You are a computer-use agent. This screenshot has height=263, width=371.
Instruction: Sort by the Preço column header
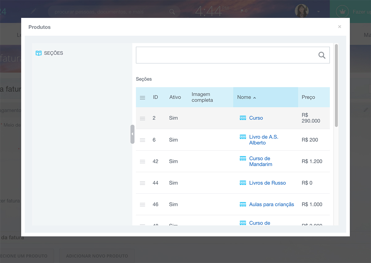308,97
